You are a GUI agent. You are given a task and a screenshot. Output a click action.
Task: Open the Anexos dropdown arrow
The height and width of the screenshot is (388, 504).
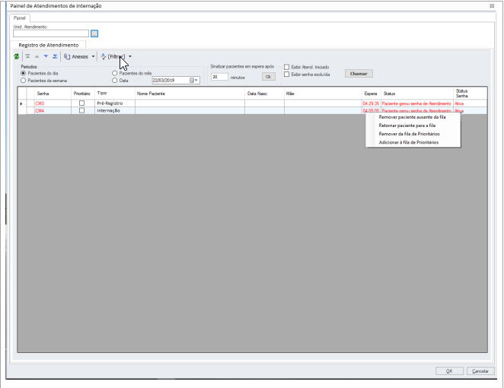[93, 56]
